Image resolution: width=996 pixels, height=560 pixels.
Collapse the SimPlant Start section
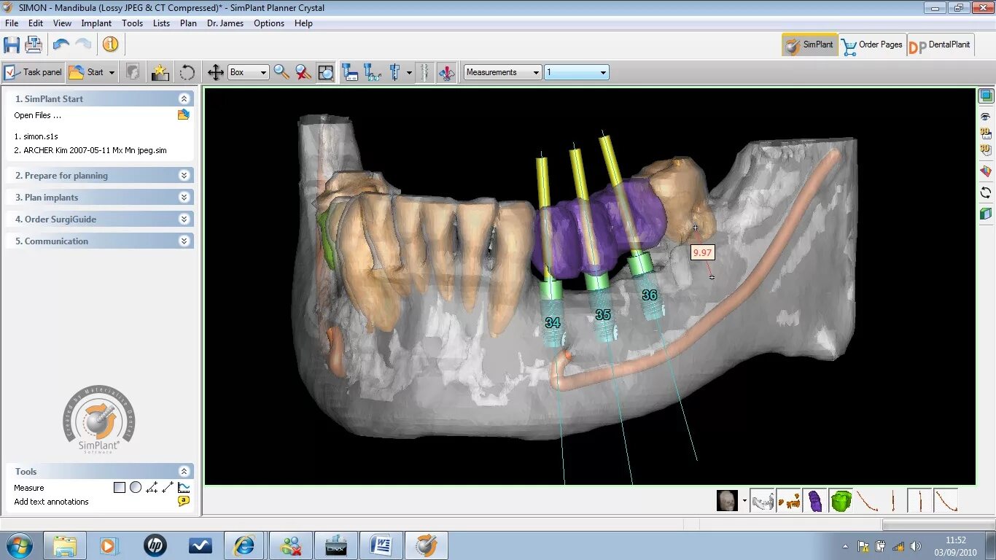(x=184, y=98)
